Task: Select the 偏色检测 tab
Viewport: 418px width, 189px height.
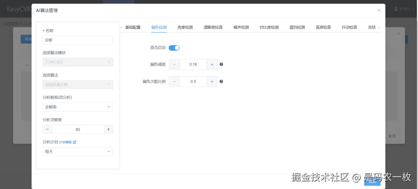Action: coord(159,27)
